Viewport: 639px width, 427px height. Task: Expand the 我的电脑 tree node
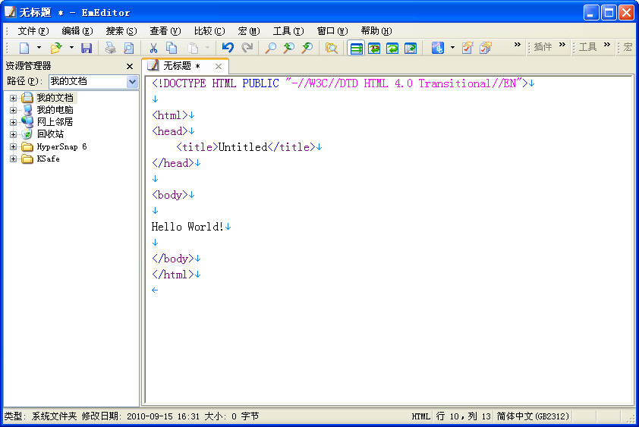13,110
